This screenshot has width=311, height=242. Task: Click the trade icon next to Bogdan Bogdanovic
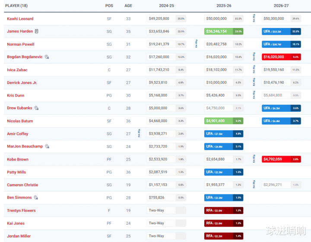(47, 57)
